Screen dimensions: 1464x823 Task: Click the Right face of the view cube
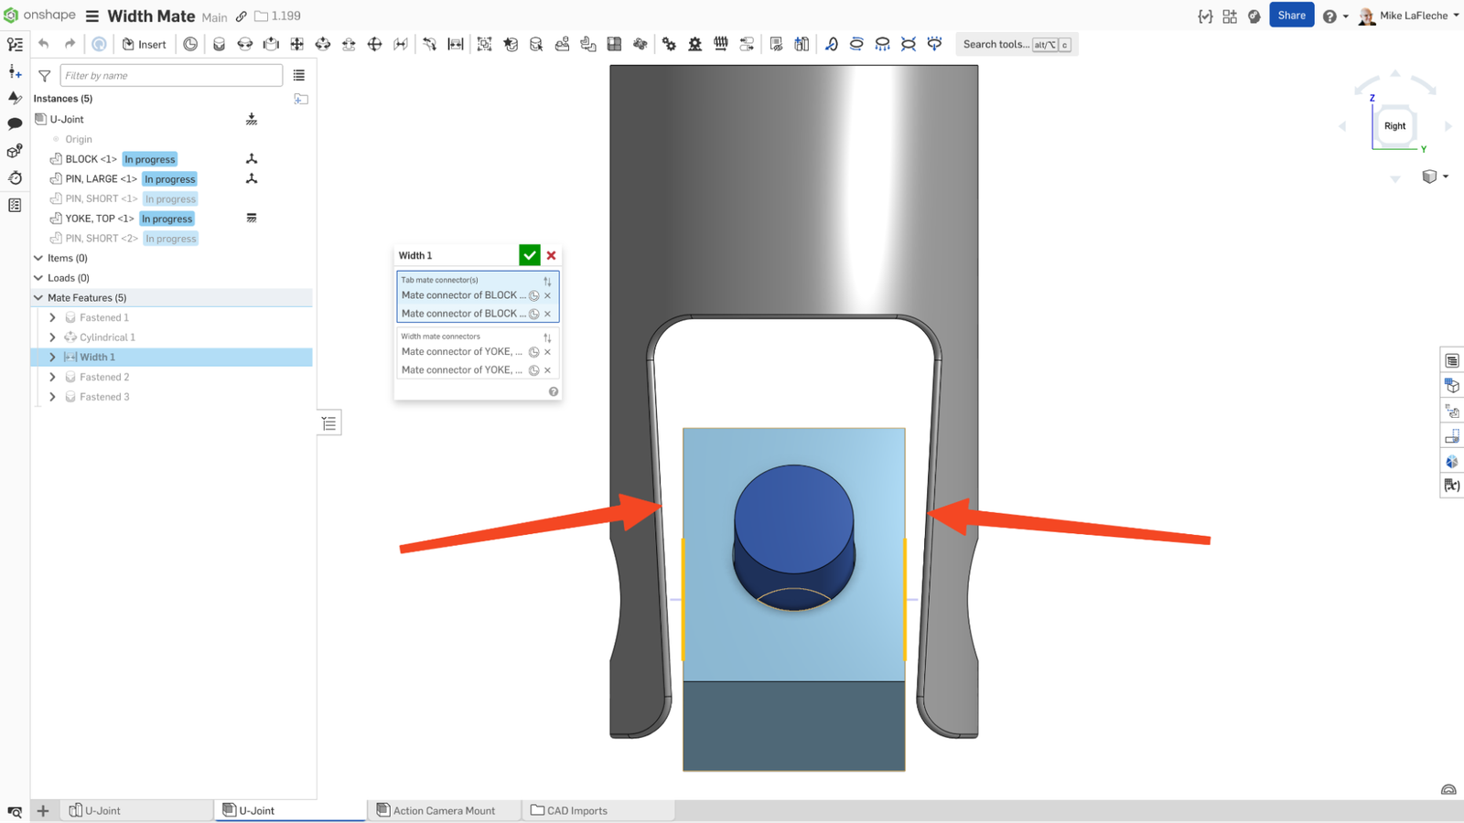(x=1394, y=126)
